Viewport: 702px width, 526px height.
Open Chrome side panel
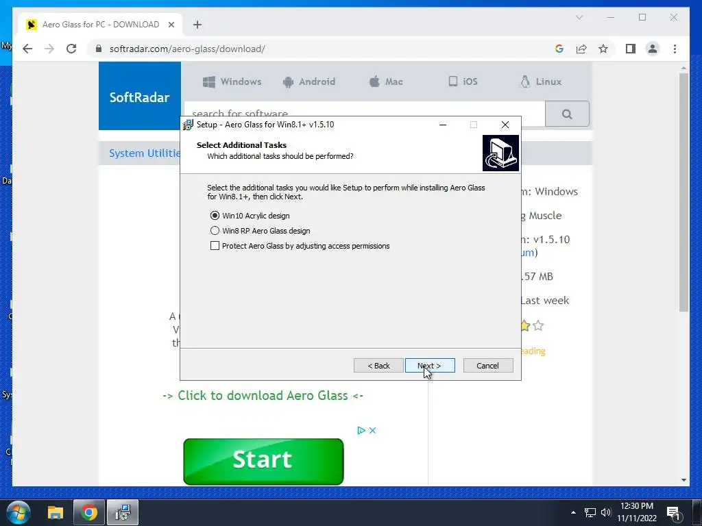[631, 49]
